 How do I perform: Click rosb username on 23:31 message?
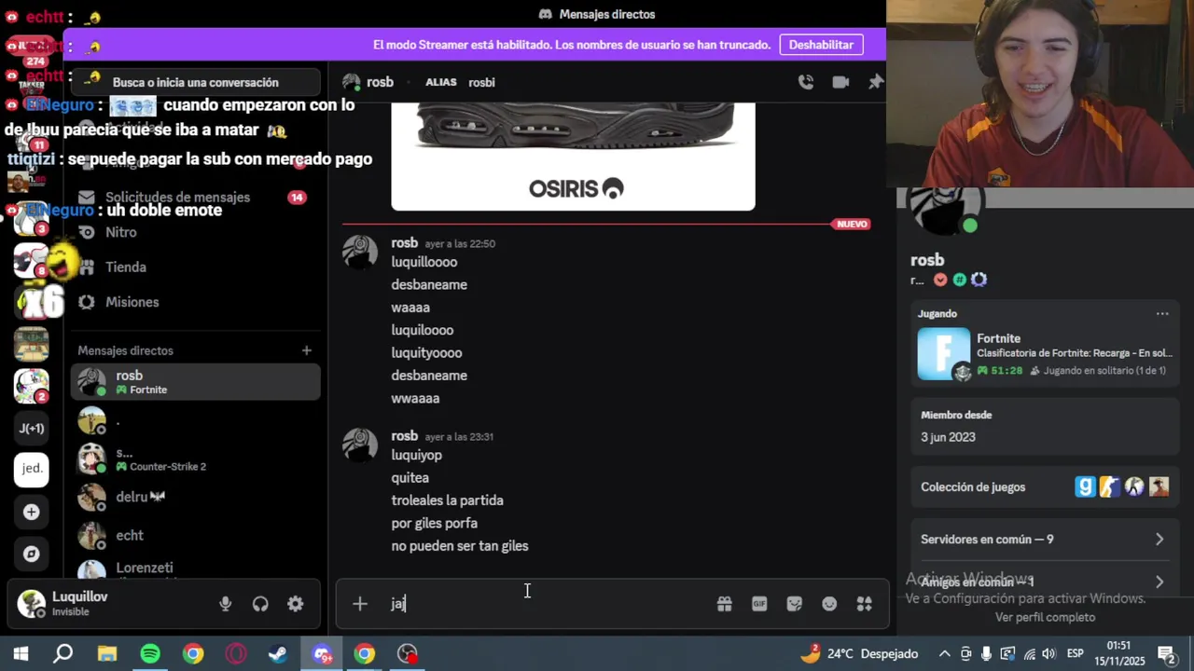(404, 436)
